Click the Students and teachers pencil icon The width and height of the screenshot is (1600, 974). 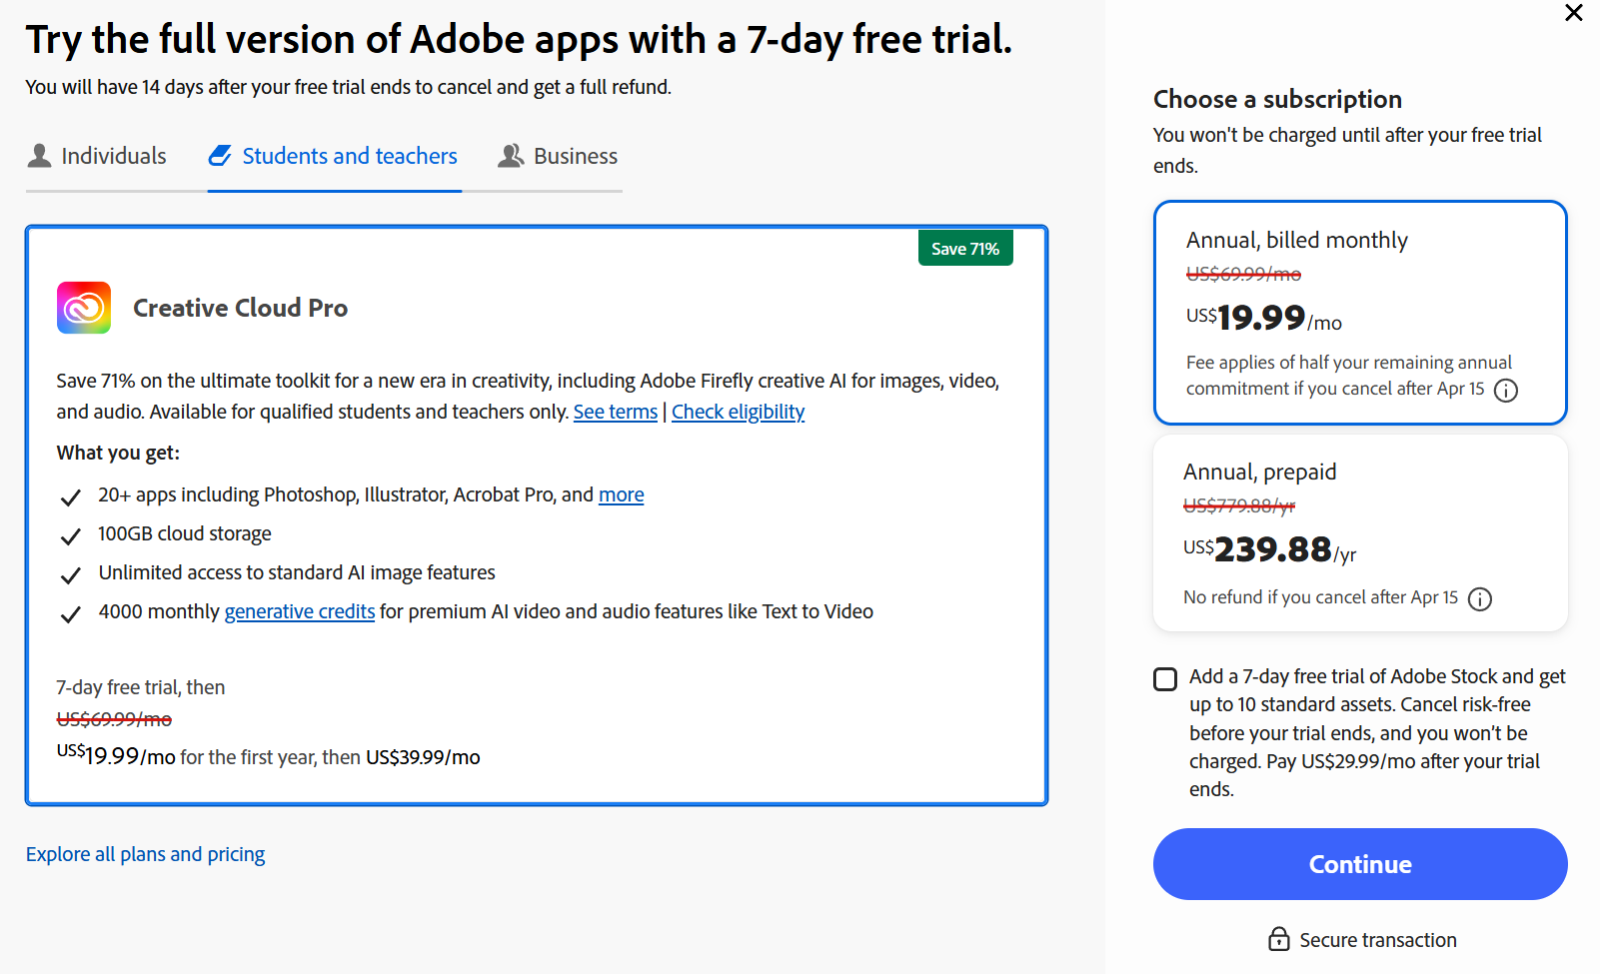220,156
